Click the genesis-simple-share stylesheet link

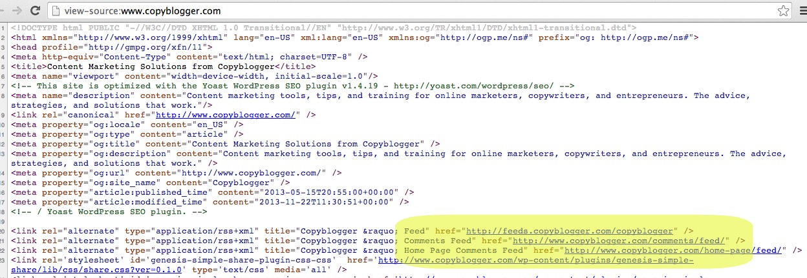pyautogui.click(x=535, y=259)
